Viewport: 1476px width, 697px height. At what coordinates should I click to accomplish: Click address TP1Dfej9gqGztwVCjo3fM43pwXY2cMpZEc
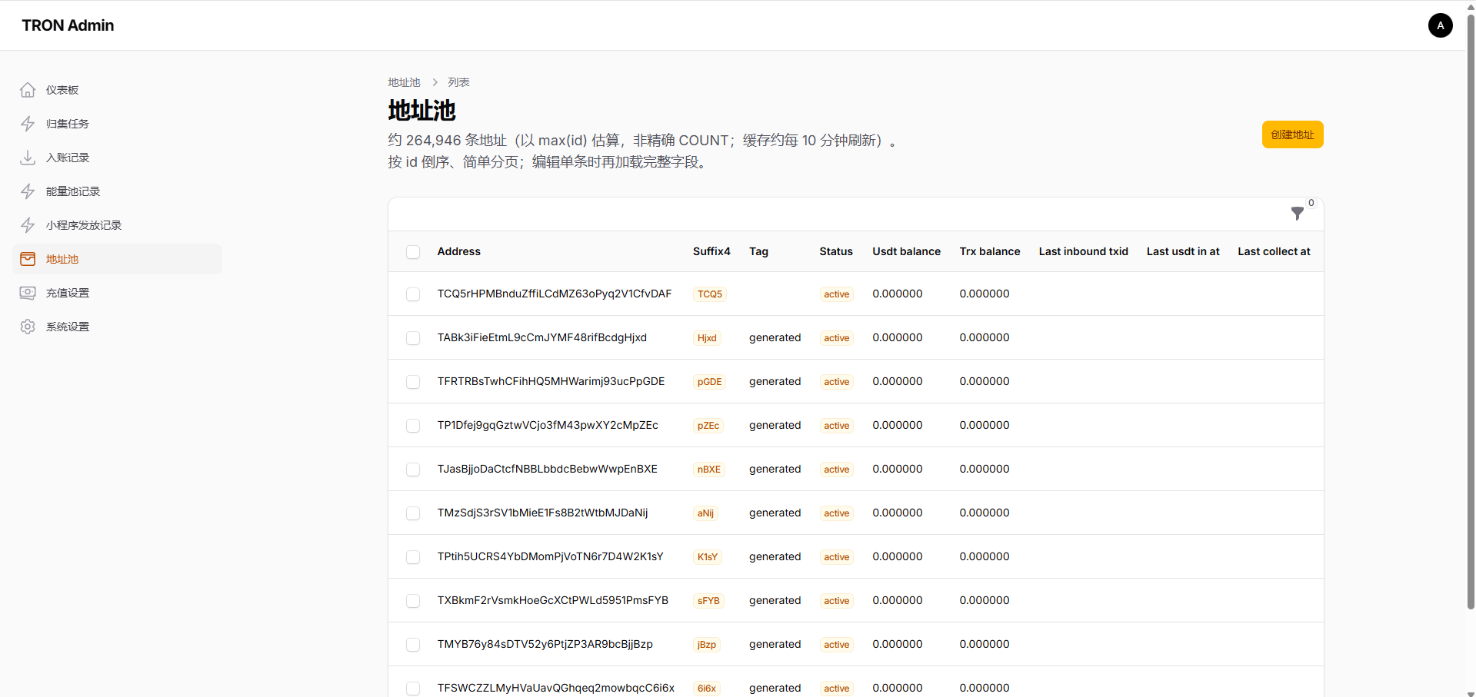[548, 425]
